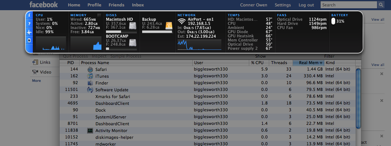The height and width of the screenshot is (146, 391).
Task: Sort by Threads column header
Action: 281,63
